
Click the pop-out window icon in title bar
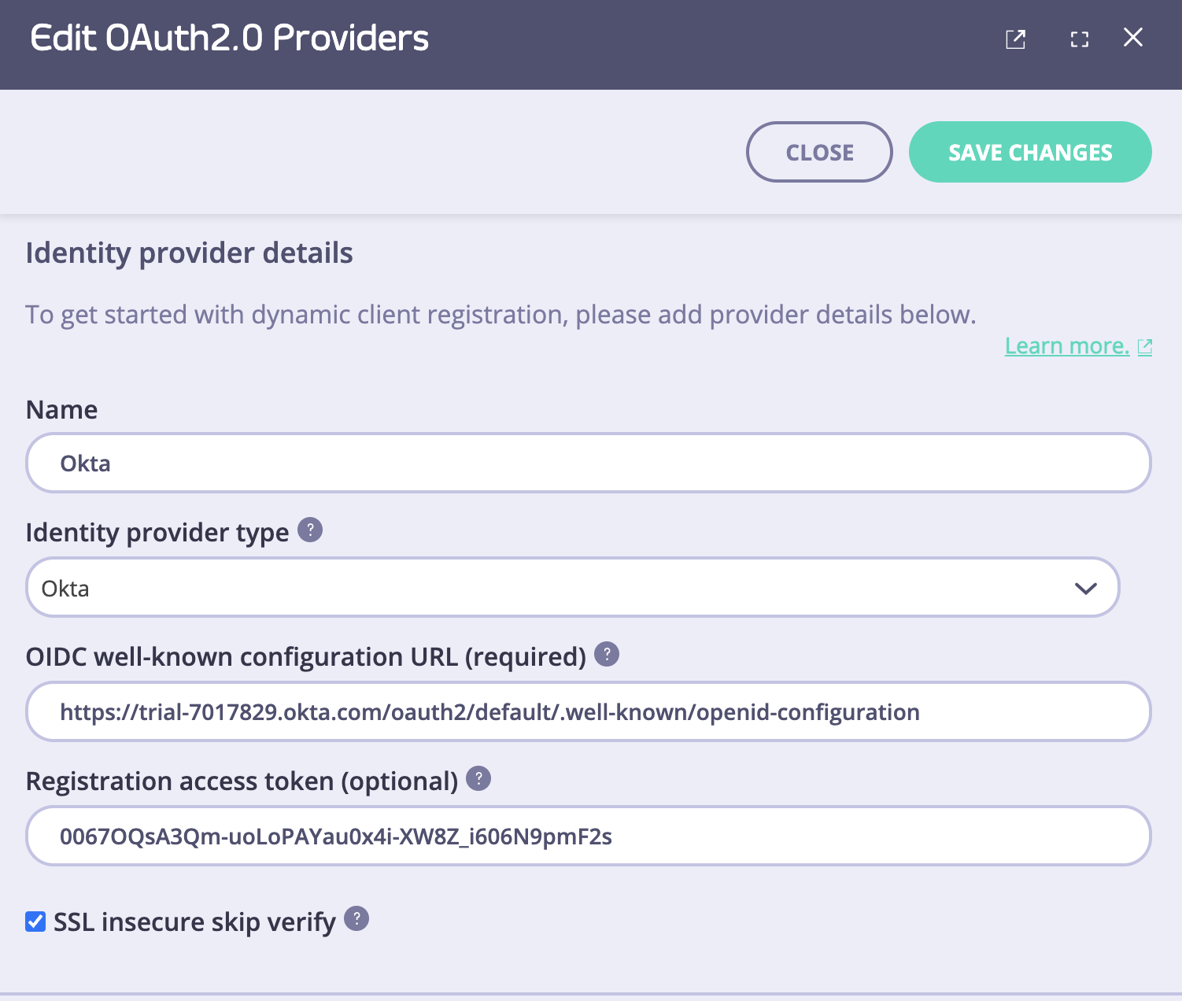coord(1015,39)
